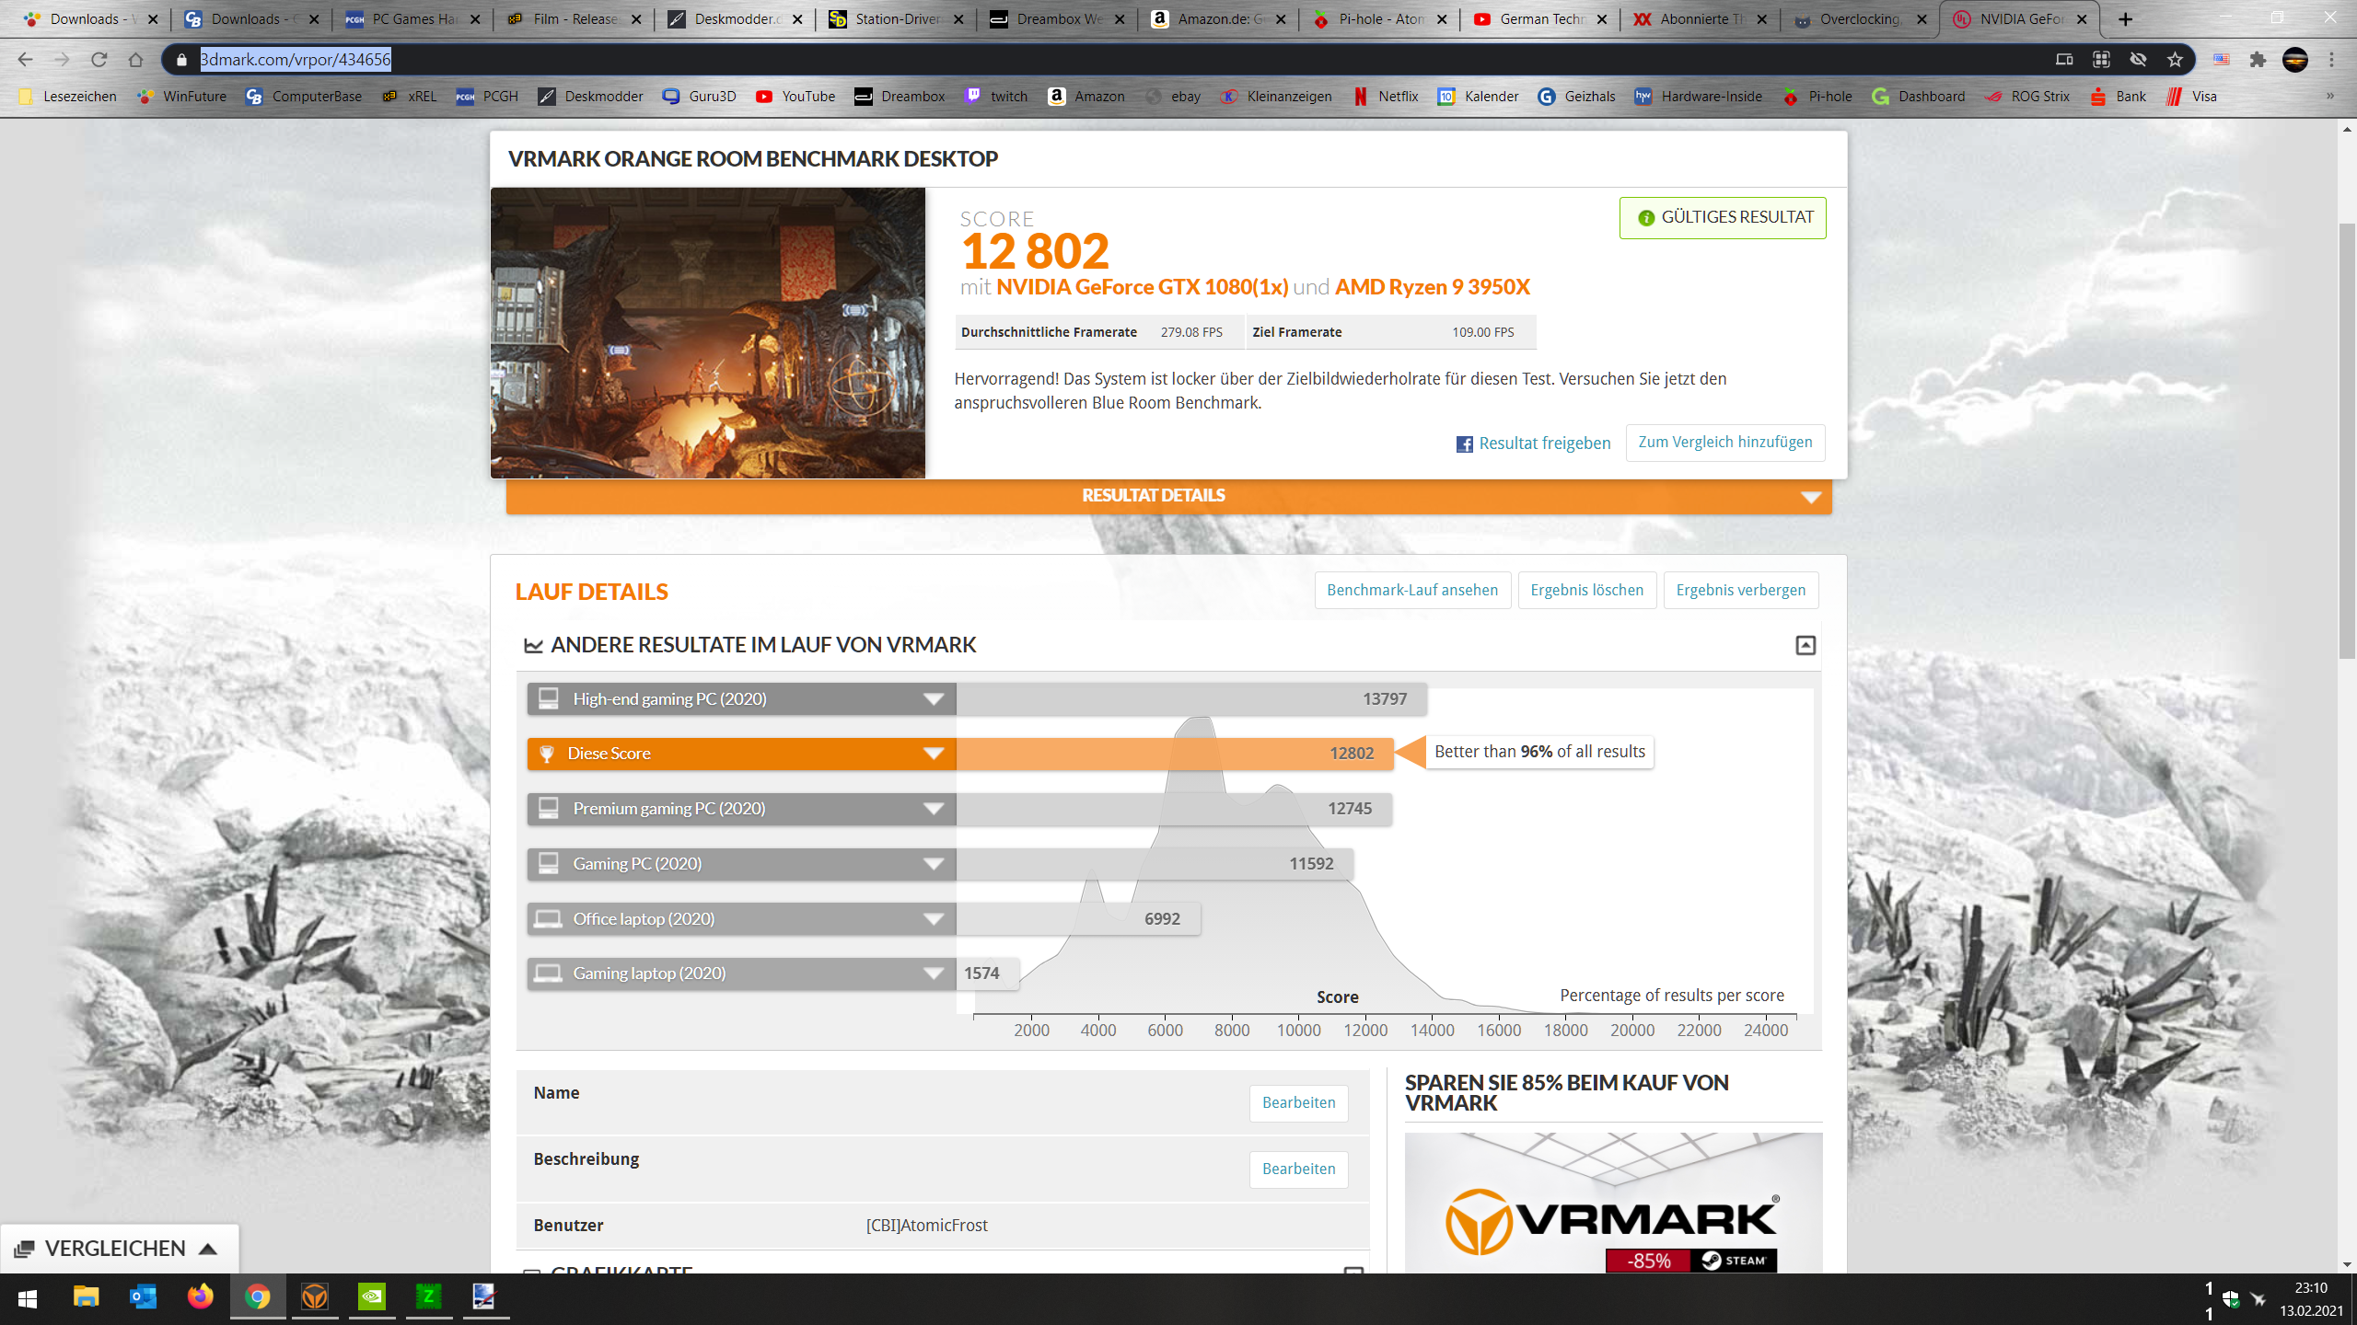Close the Pi-hole browser tab
Image resolution: width=2357 pixels, height=1325 pixels.
tap(1441, 19)
